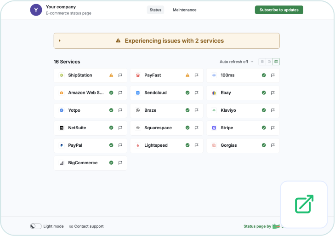The image size is (335, 236).
Task: Click the NetSuite logo icon
Action: [x=62, y=128]
